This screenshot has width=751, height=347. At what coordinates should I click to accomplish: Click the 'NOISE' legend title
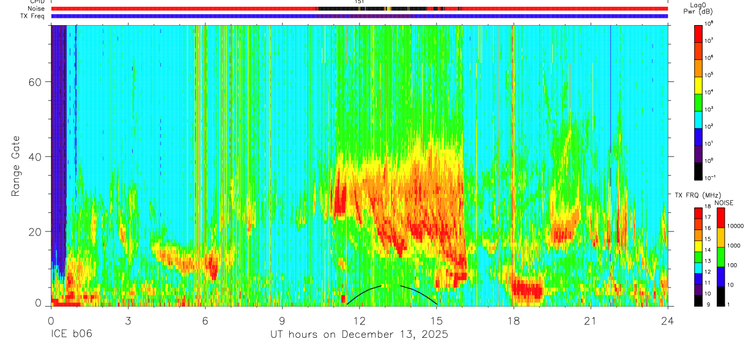pyautogui.click(x=723, y=202)
